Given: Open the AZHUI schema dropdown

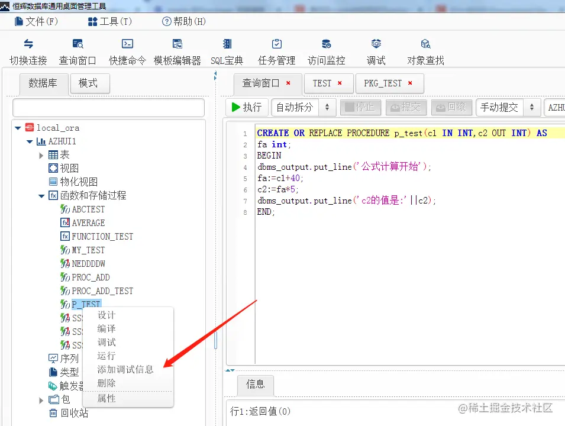Looking at the screenshot, I should pos(554,107).
